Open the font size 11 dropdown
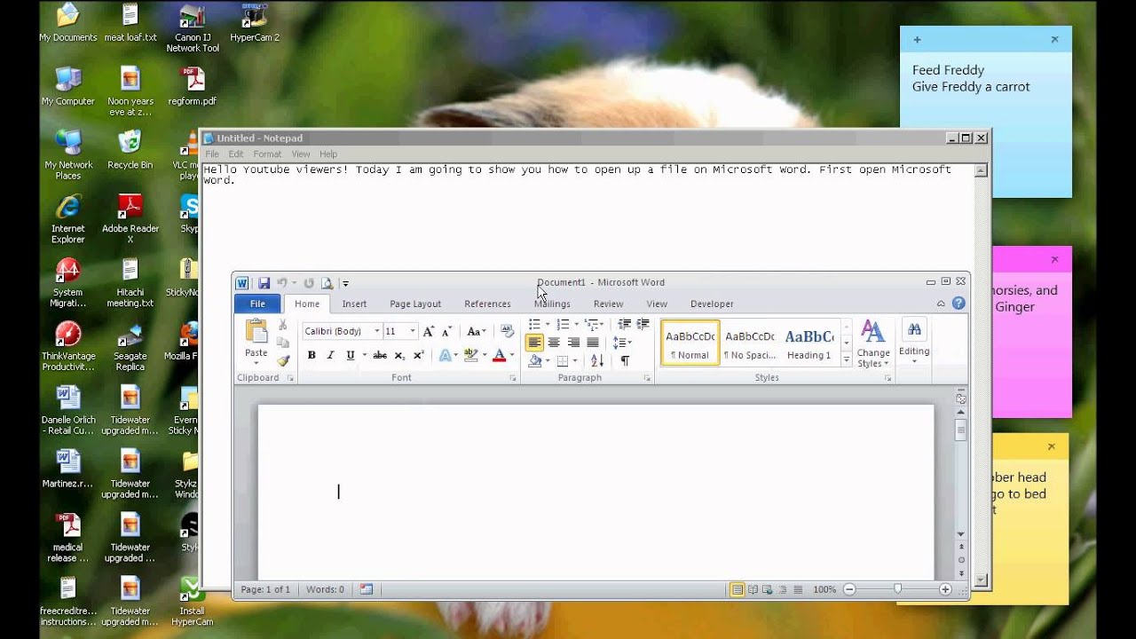Screen dimensions: 1136x639 413,331
